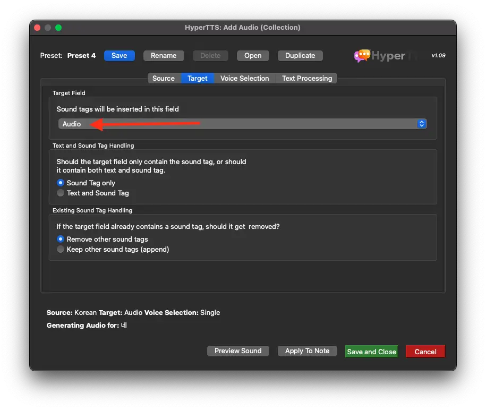Click the target field dropdown arrows
Image resolution: width=486 pixels, height=410 pixels.
[x=422, y=124]
